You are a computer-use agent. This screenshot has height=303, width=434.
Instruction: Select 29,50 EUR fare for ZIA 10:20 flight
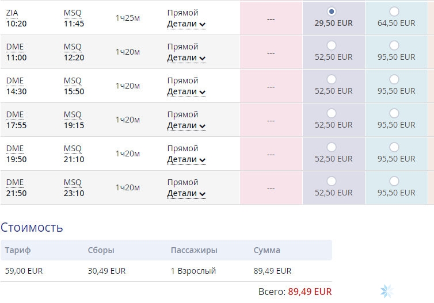tap(332, 11)
